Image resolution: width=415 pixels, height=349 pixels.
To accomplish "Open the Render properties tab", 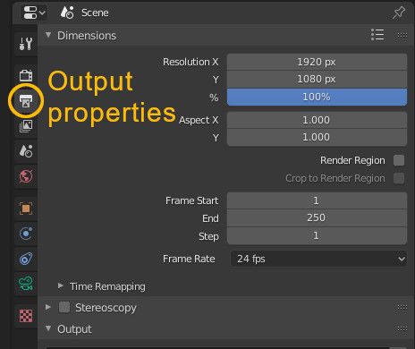I will click(x=26, y=75).
